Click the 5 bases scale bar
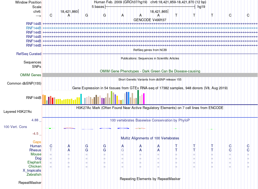Screen dimensions: 258x189 pyautogui.click(x=150, y=7)
